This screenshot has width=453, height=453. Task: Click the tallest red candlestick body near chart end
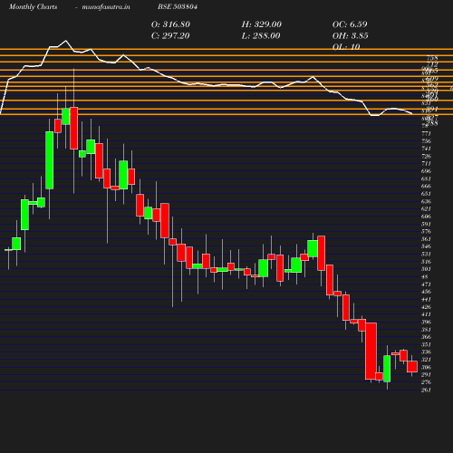371,351
